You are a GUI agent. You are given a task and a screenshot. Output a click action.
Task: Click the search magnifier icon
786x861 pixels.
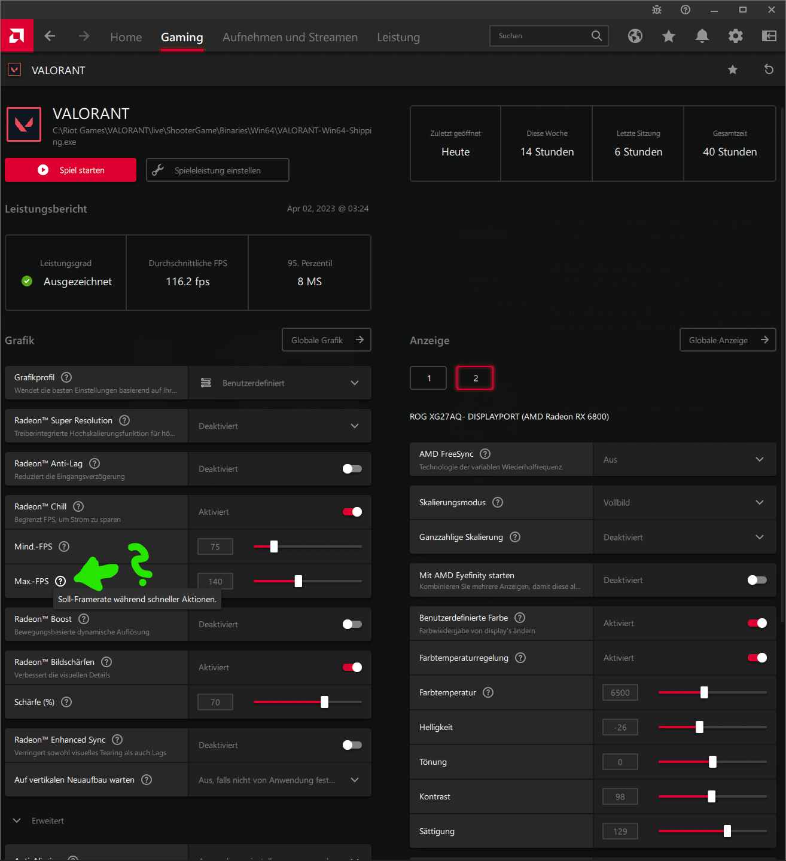[x=596, y=36]
